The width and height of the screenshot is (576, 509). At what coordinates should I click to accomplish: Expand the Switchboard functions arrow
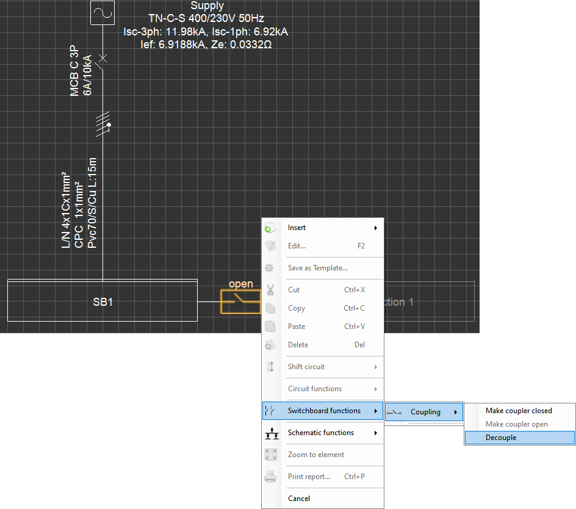point(375,411)
